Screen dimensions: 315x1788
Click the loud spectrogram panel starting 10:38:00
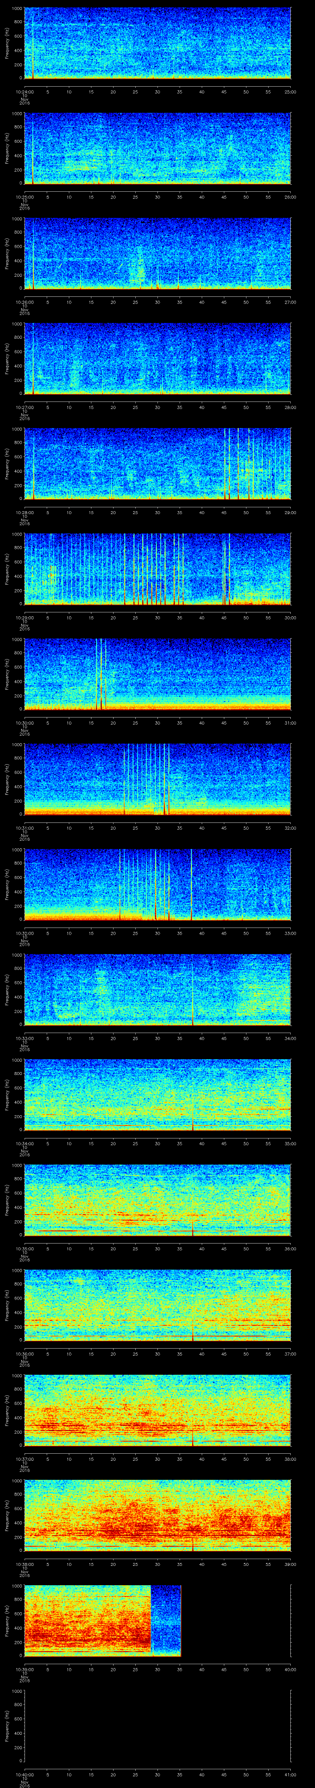point(157,1515)
